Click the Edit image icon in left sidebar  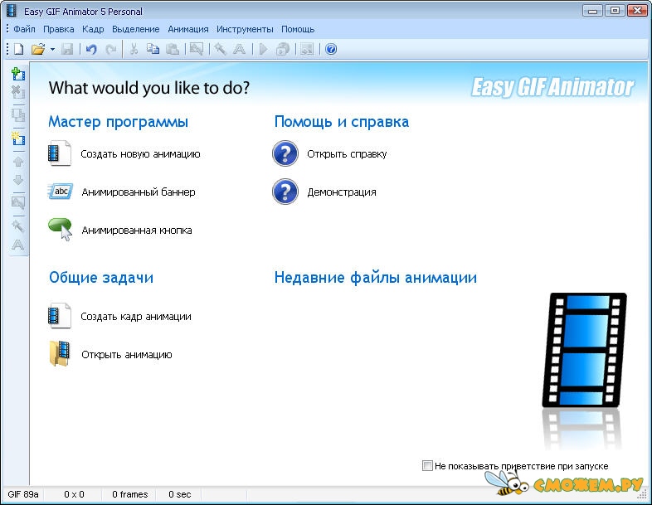[18, 203]
